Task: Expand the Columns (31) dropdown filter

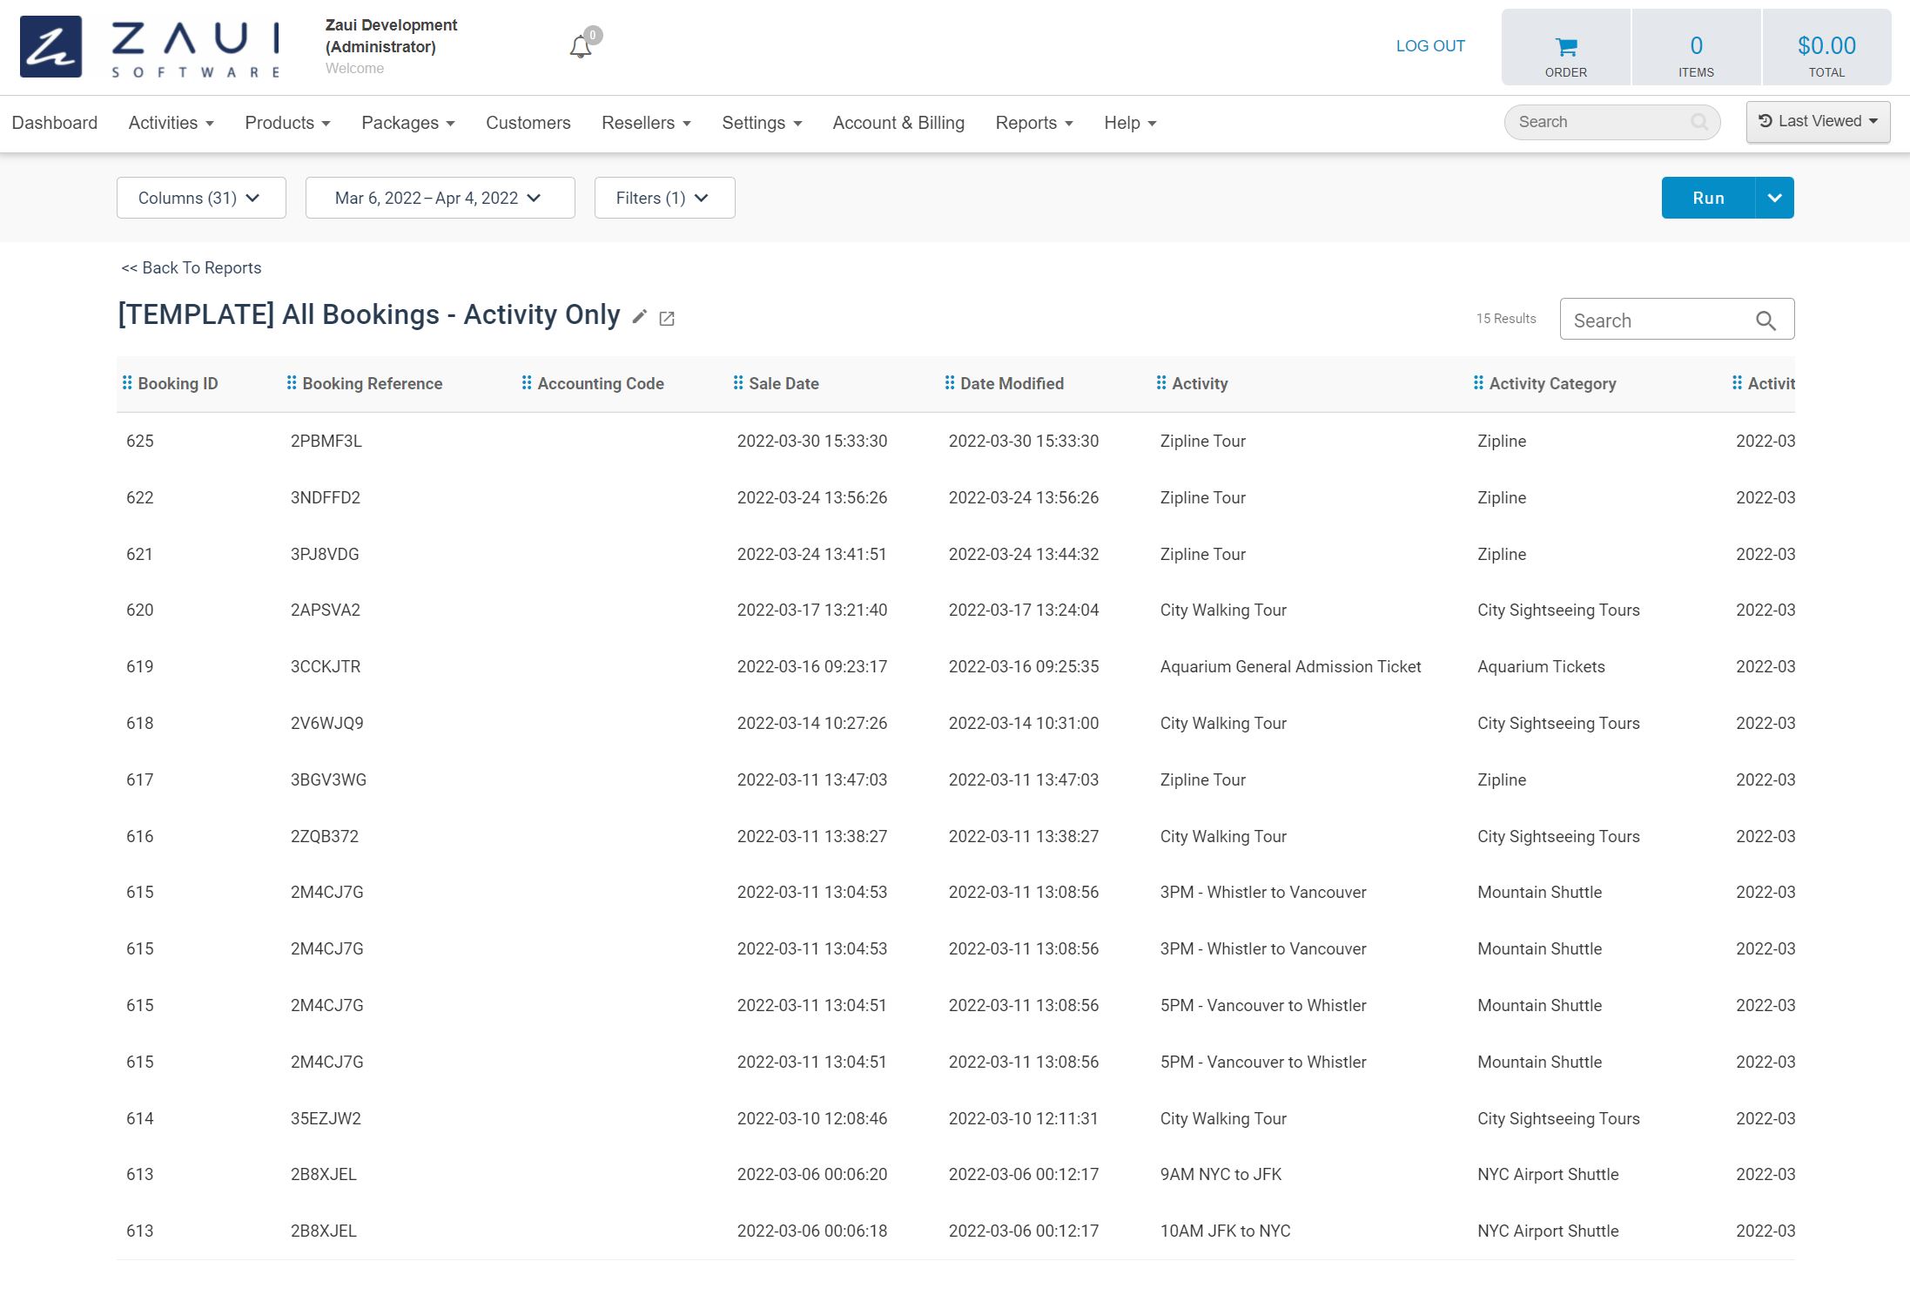Action: 200,199
